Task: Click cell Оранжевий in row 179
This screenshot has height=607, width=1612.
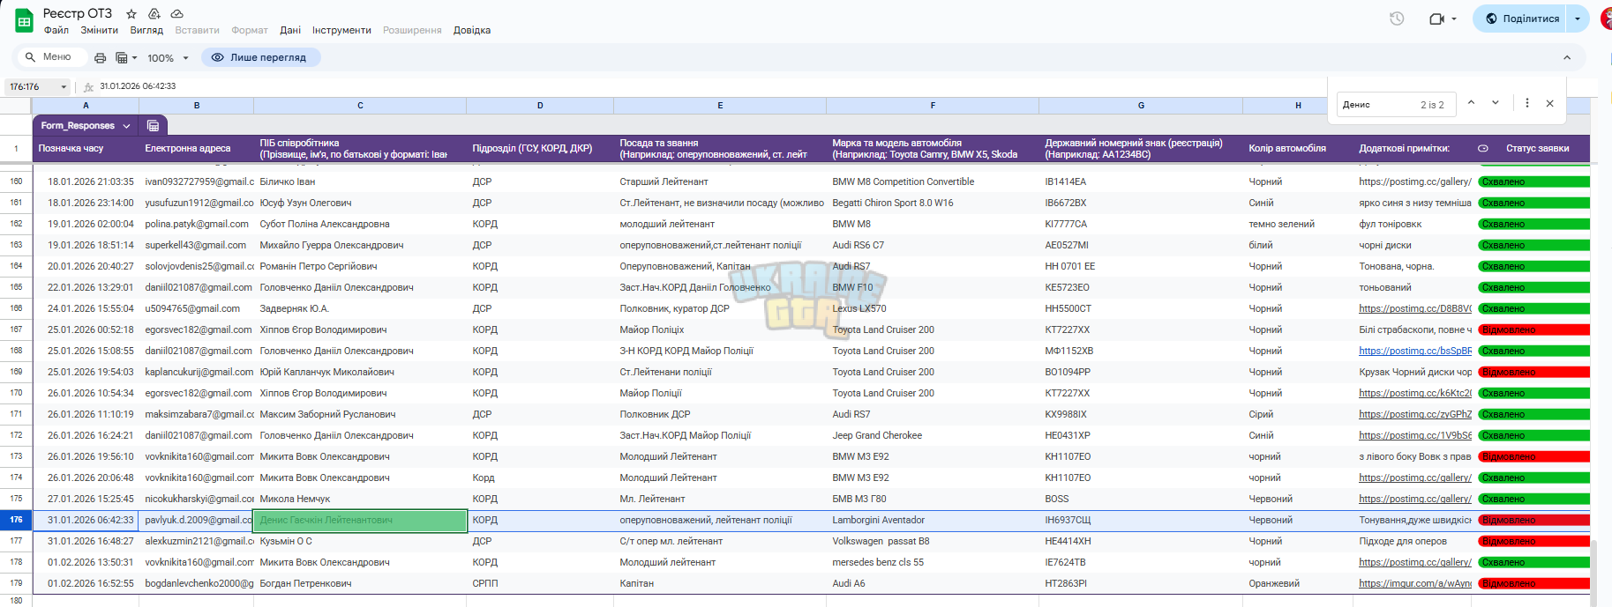Action: click(x=1298, y=583)
